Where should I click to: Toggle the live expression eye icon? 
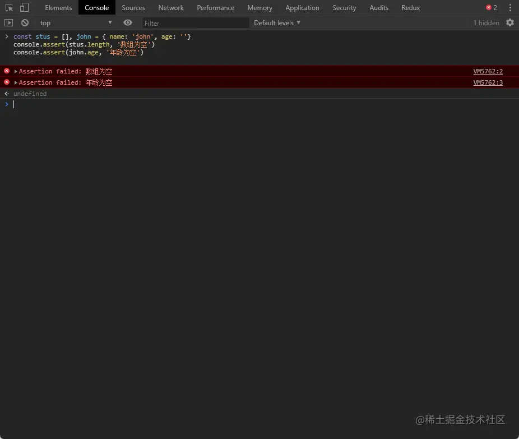[128, 22]
